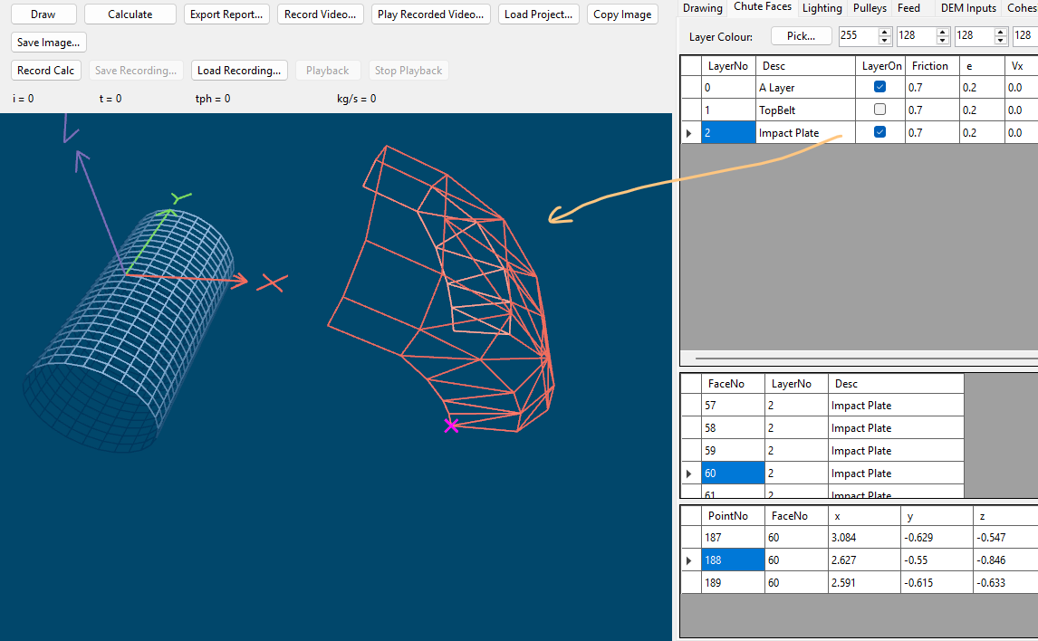Switch to the Chute Faces tab

coord(763,6)
